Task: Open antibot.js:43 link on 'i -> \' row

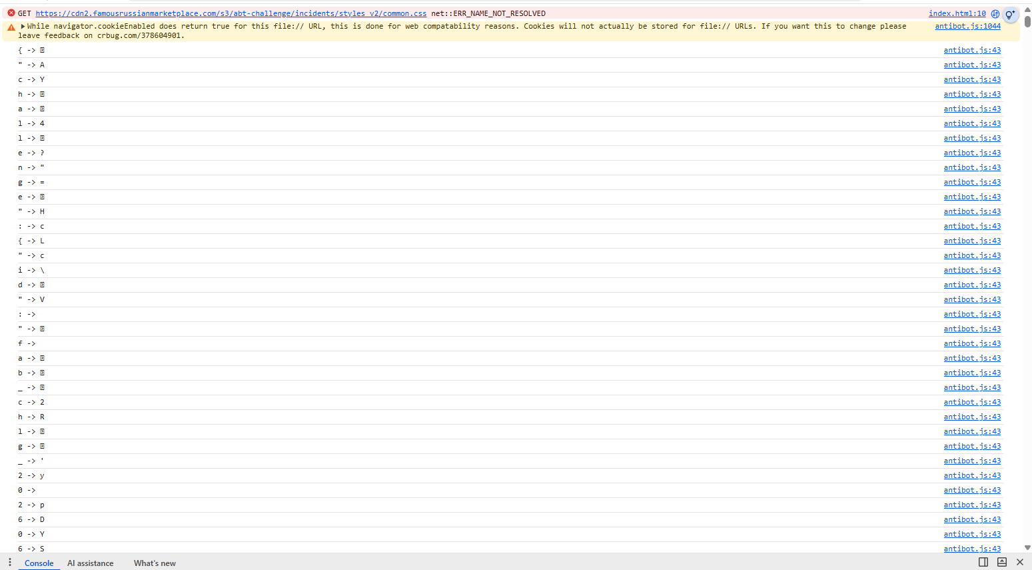Action: (972, 270)
